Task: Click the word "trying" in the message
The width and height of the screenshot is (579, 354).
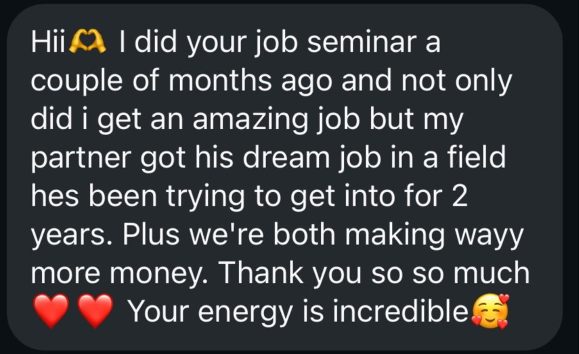Action: (x=202, y=196)
